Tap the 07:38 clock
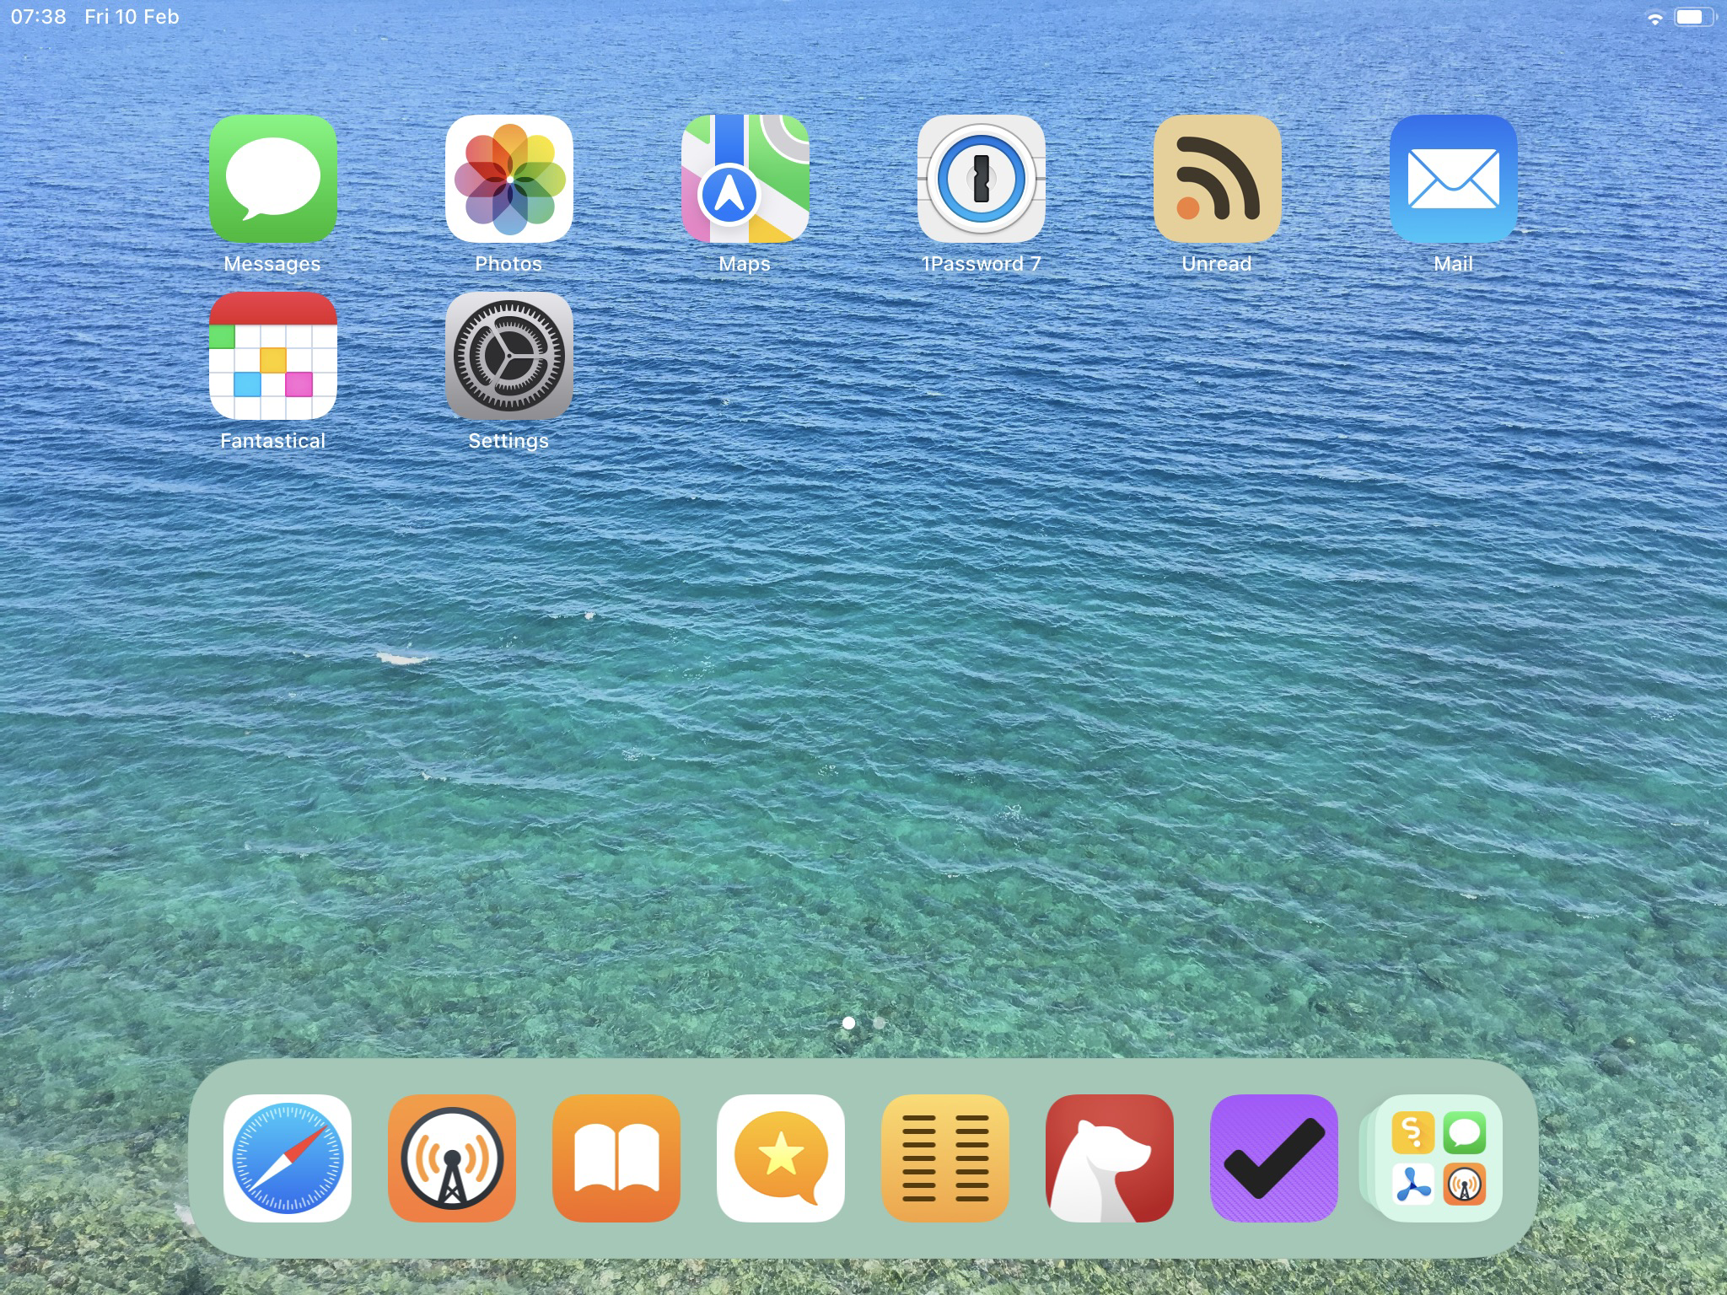This screenshot has height=1295, width=1727. tap(38, 17)
